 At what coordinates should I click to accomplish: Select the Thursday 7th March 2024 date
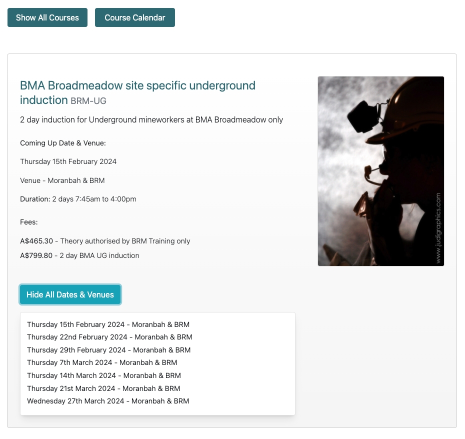pos(102,362)
